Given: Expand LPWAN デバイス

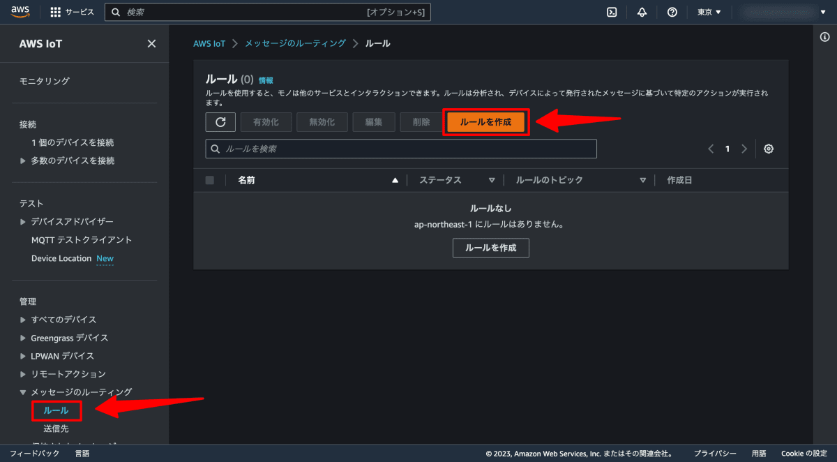Looking at the screenshot, I should (x=23, y=356).
